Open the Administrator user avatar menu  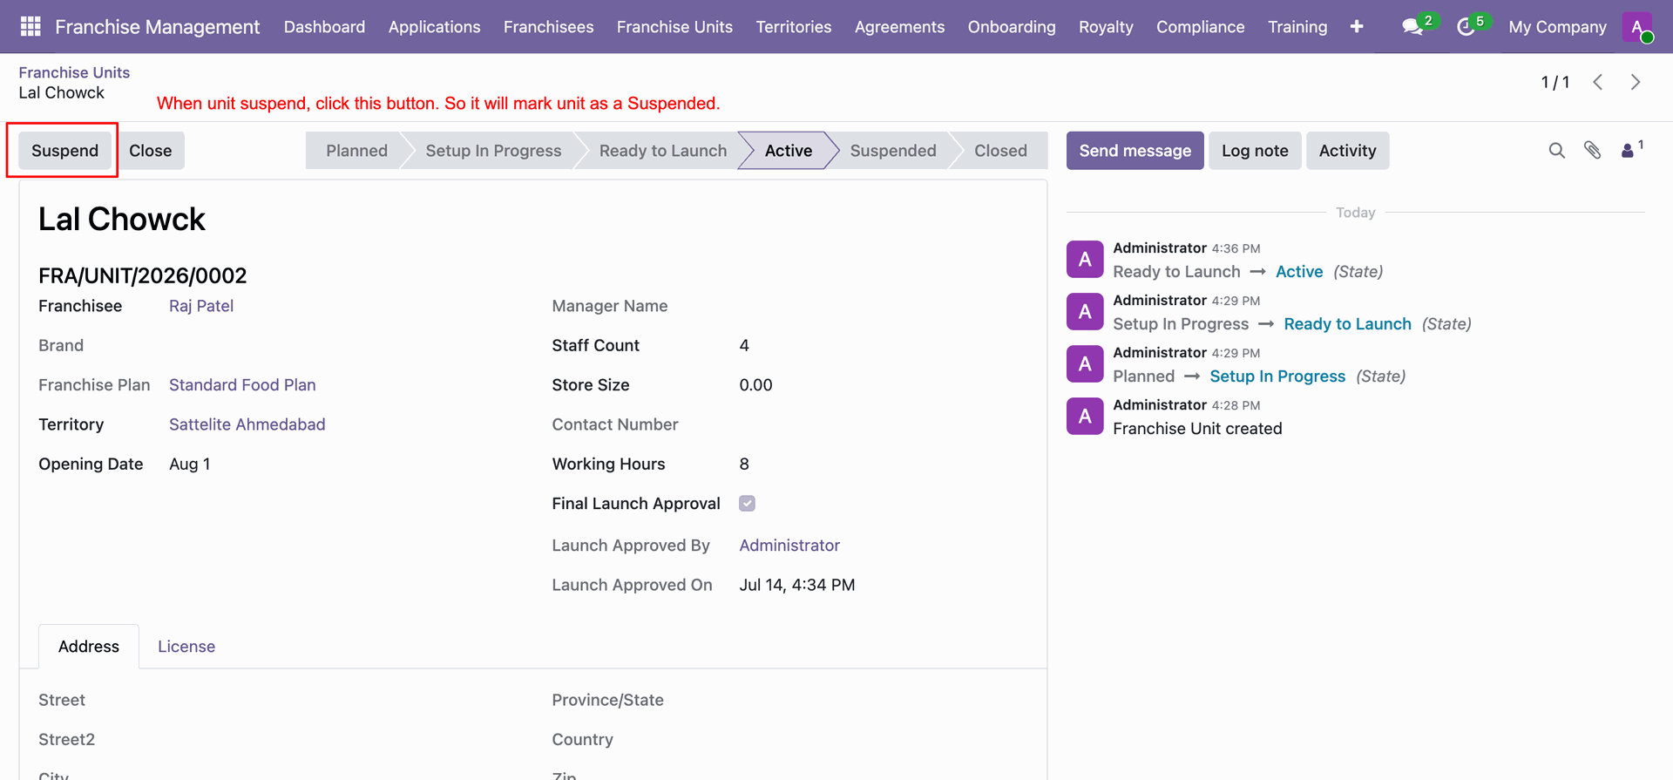pos(1637,27)
